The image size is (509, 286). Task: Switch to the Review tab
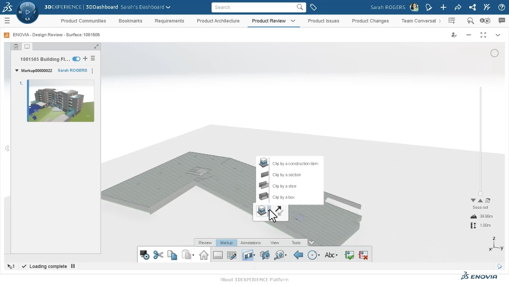[x=205, y=243]
